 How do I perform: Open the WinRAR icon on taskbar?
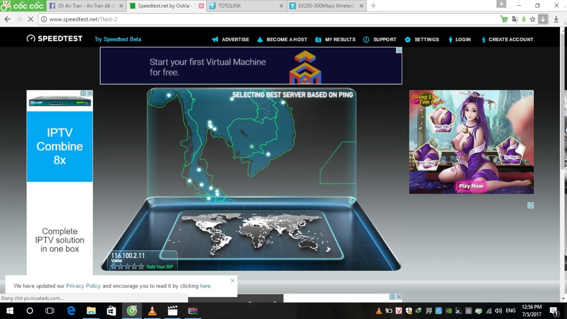pyautogui.click(x=193, y=311)
